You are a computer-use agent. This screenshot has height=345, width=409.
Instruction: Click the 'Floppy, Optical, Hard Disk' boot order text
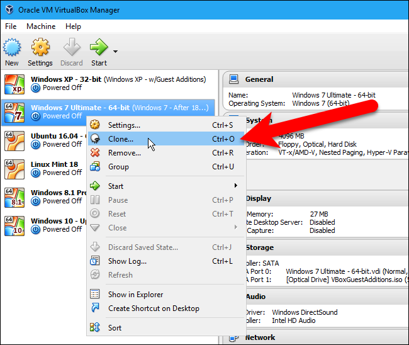[x=317, y=144]
